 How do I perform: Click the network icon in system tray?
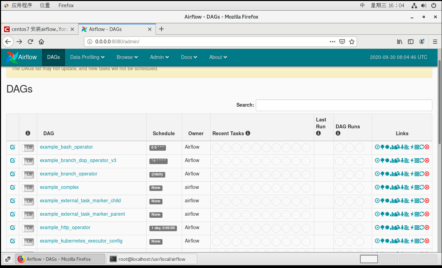point(414,6)
